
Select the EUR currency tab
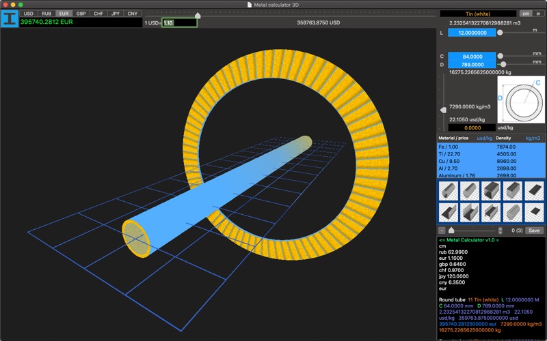coord(64,14)
